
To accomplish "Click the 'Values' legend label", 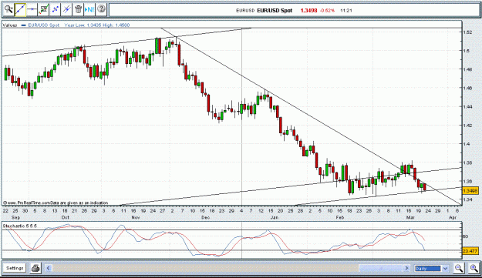I will click(x=10, y=25).
